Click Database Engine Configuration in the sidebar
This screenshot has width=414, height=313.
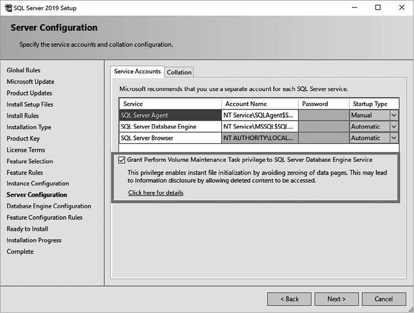[x=48, y=206]
